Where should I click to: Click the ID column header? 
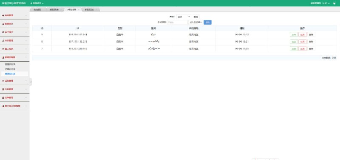(x=42, y=29)
